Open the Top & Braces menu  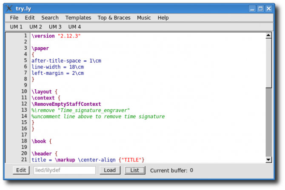[x=114, y=17]
